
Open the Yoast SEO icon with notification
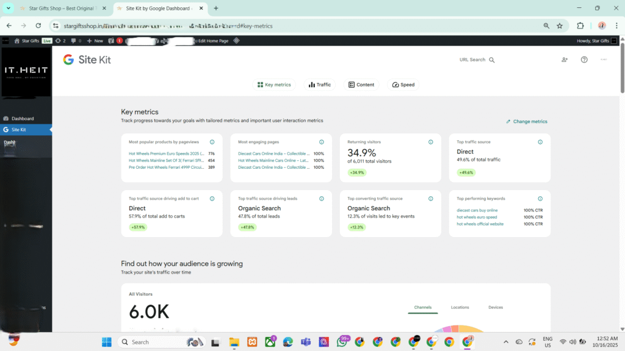point(115,41)
